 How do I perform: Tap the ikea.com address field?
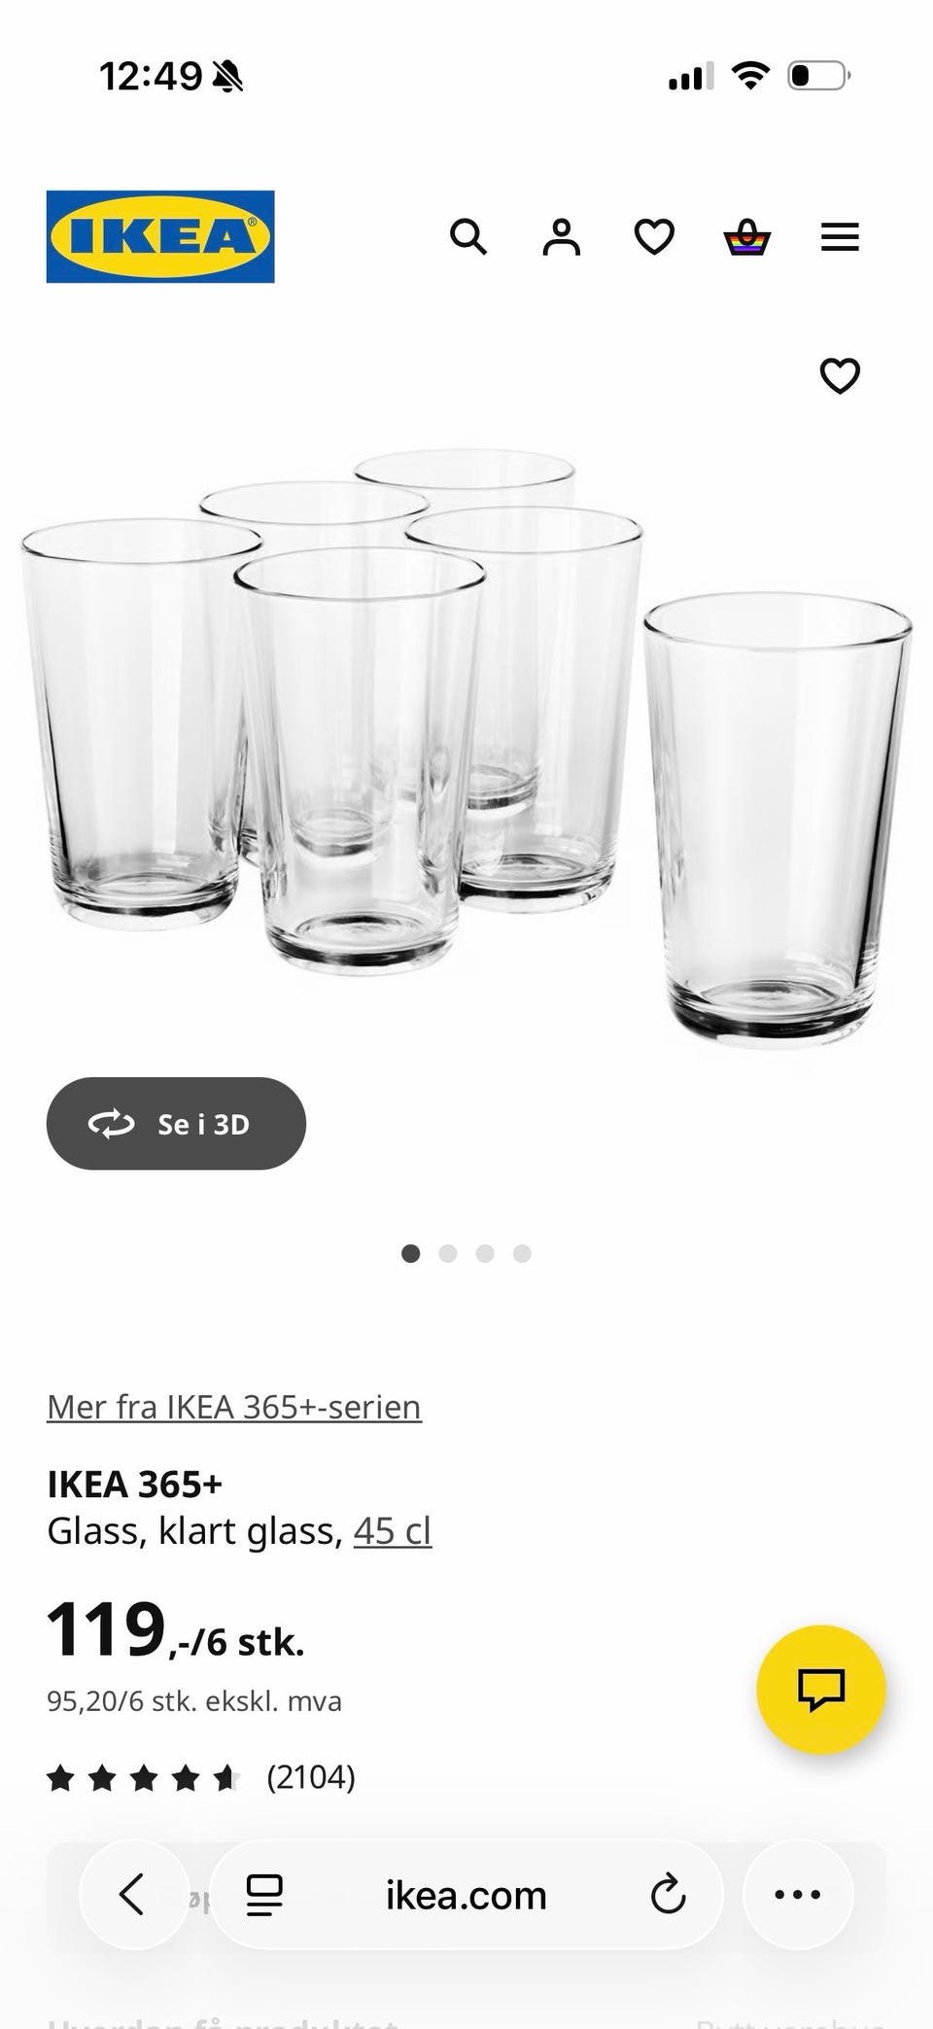click(x=466, y=1895)
